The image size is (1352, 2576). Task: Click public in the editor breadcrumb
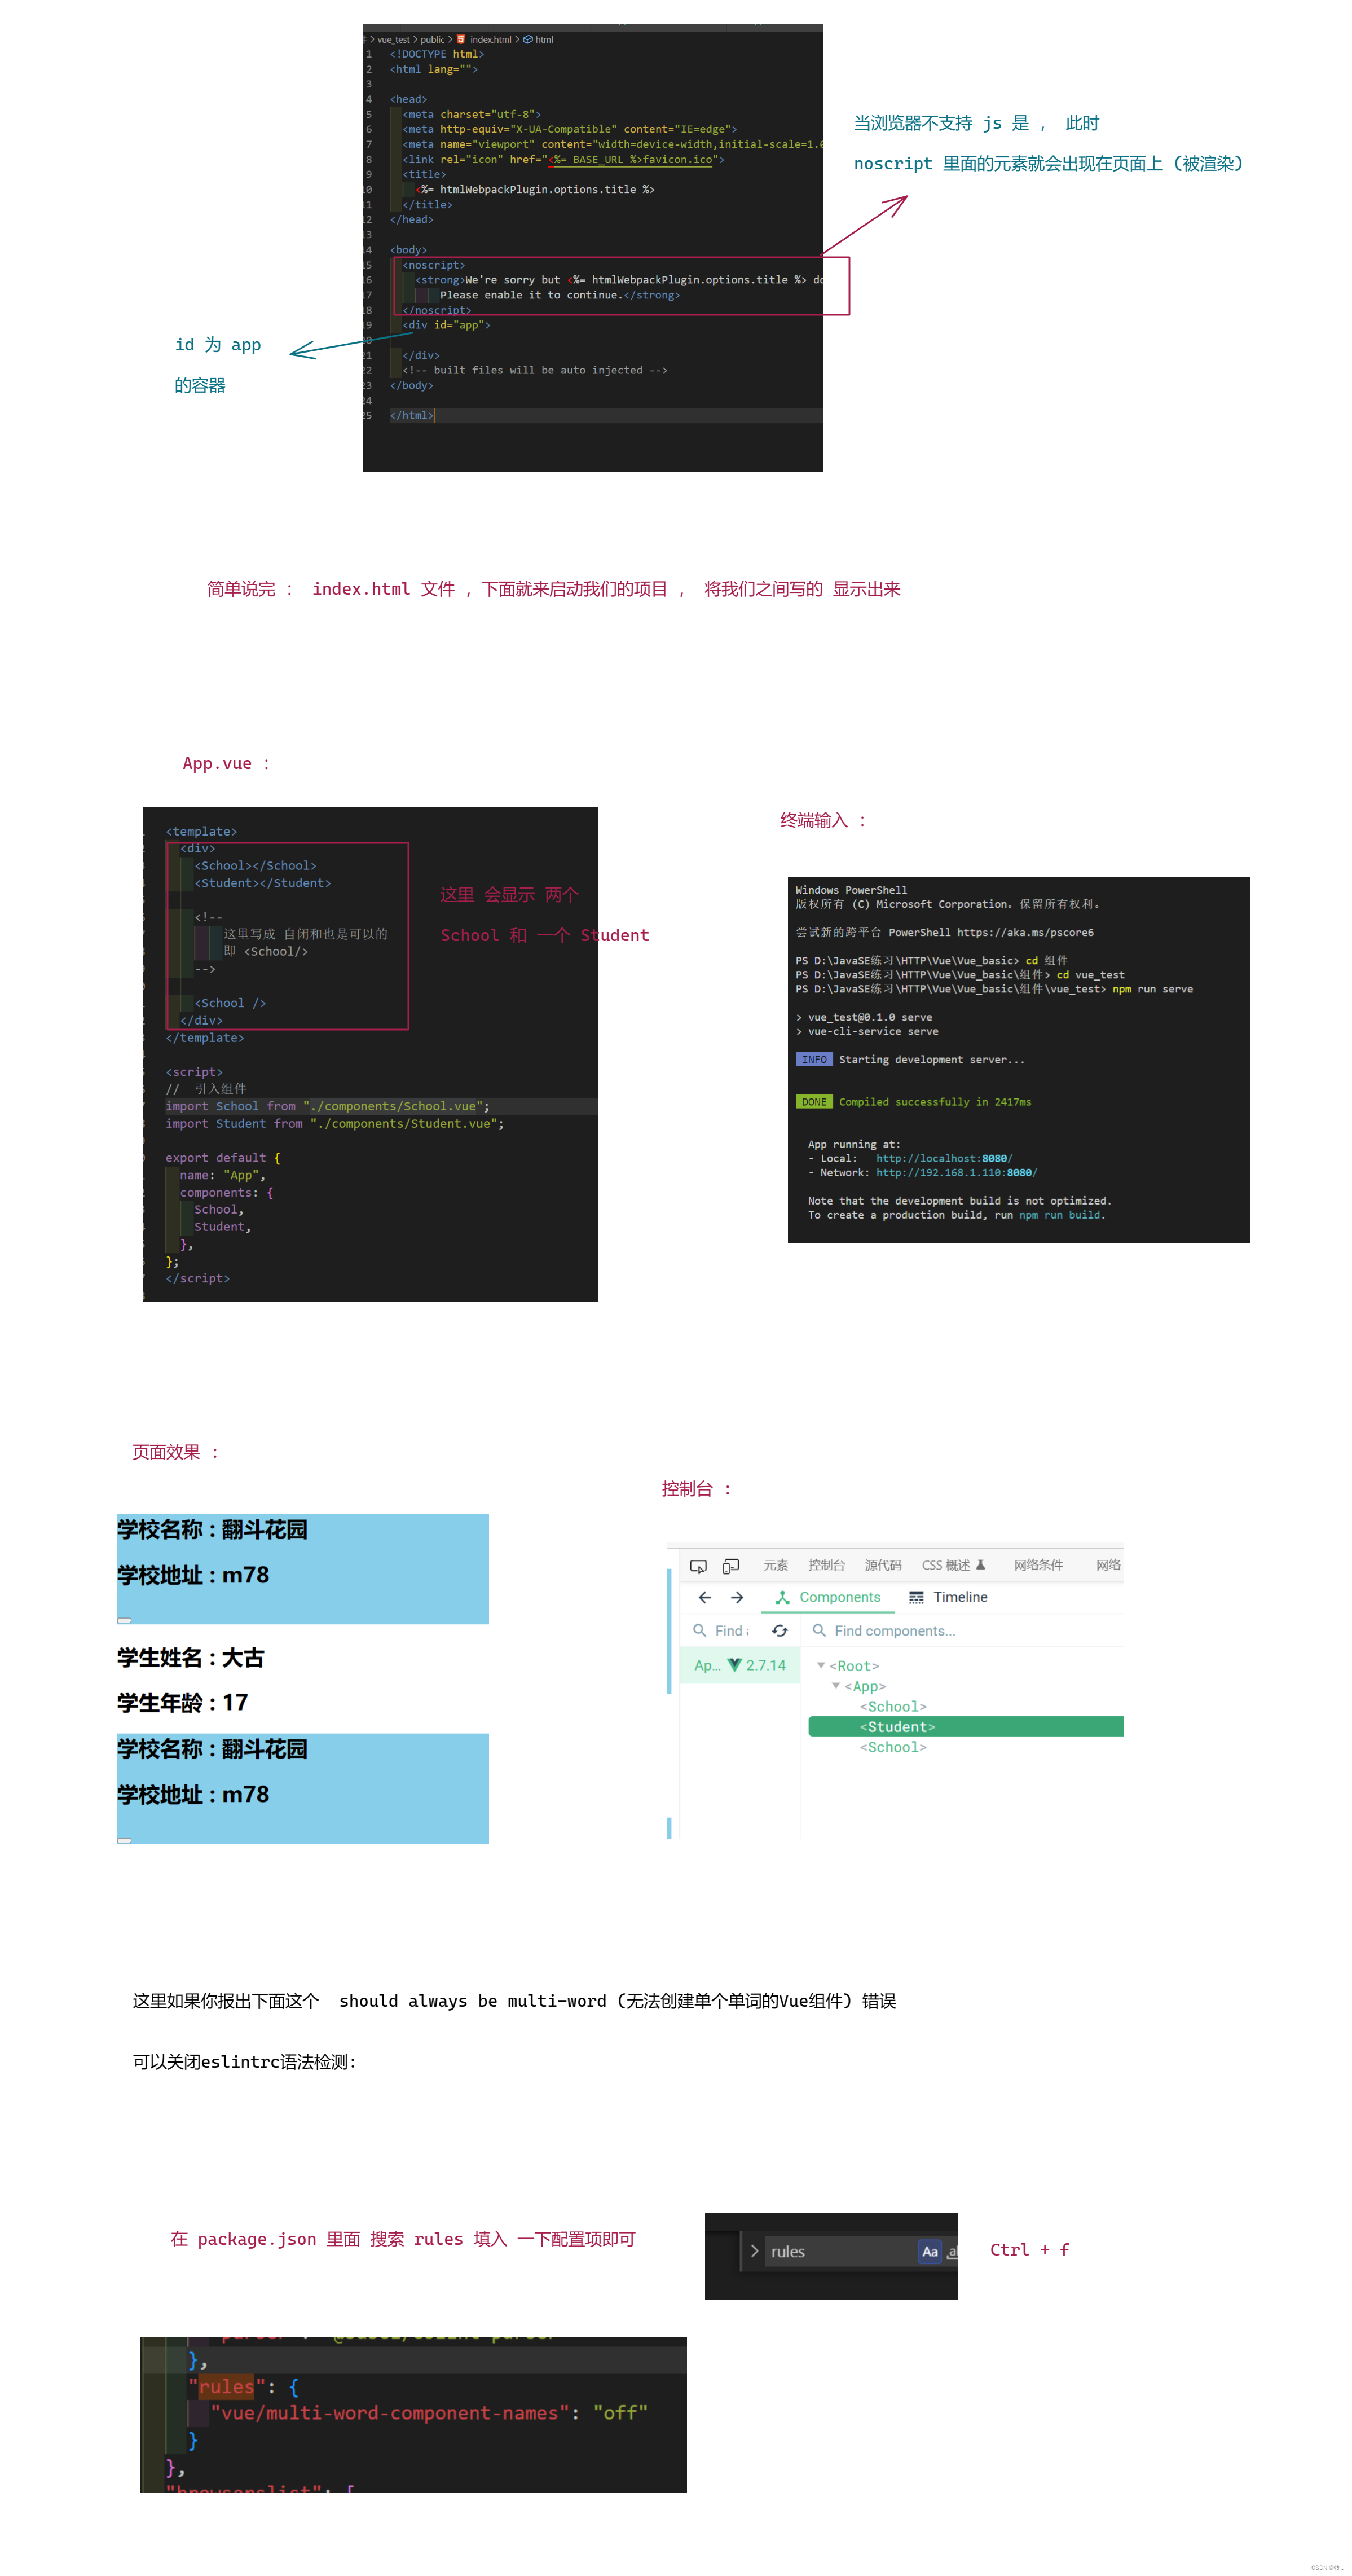[x=432, y=39]
